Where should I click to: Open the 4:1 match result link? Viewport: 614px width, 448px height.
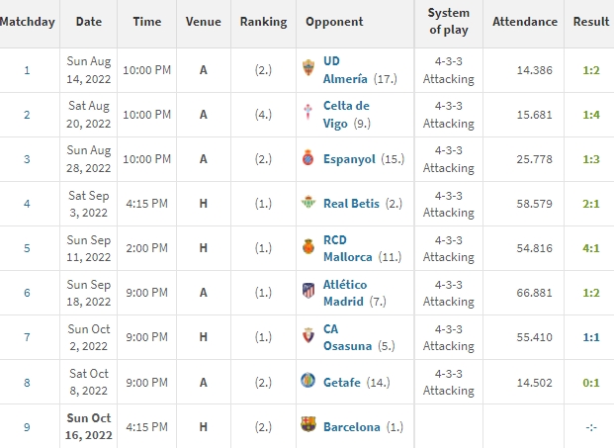click(591, 248)
